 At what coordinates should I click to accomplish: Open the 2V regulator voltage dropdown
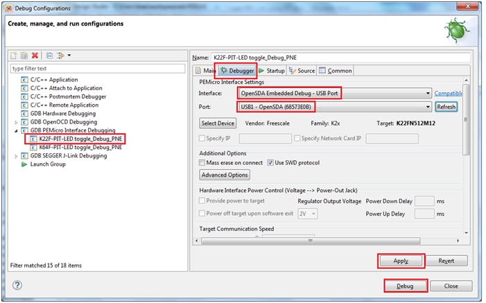pyautogui.click(x=307, y=214)
